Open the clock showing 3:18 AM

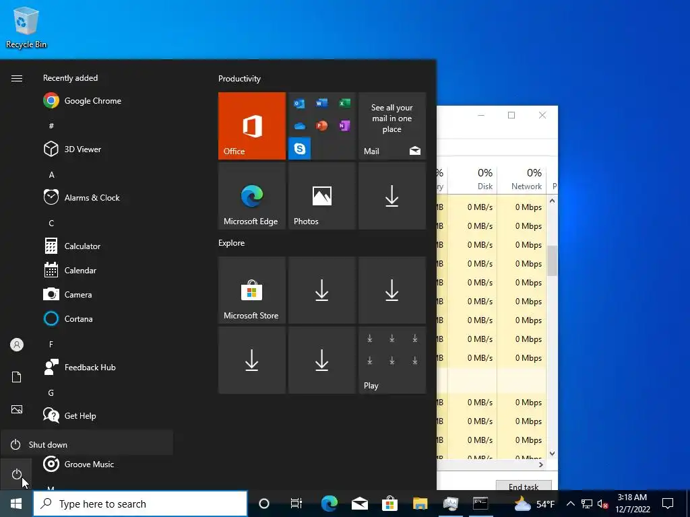tap(632, 504)
